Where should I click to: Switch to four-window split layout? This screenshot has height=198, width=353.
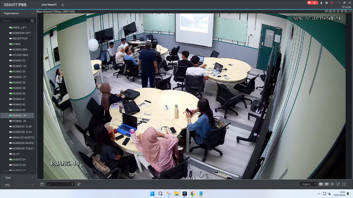coord(321,184)
